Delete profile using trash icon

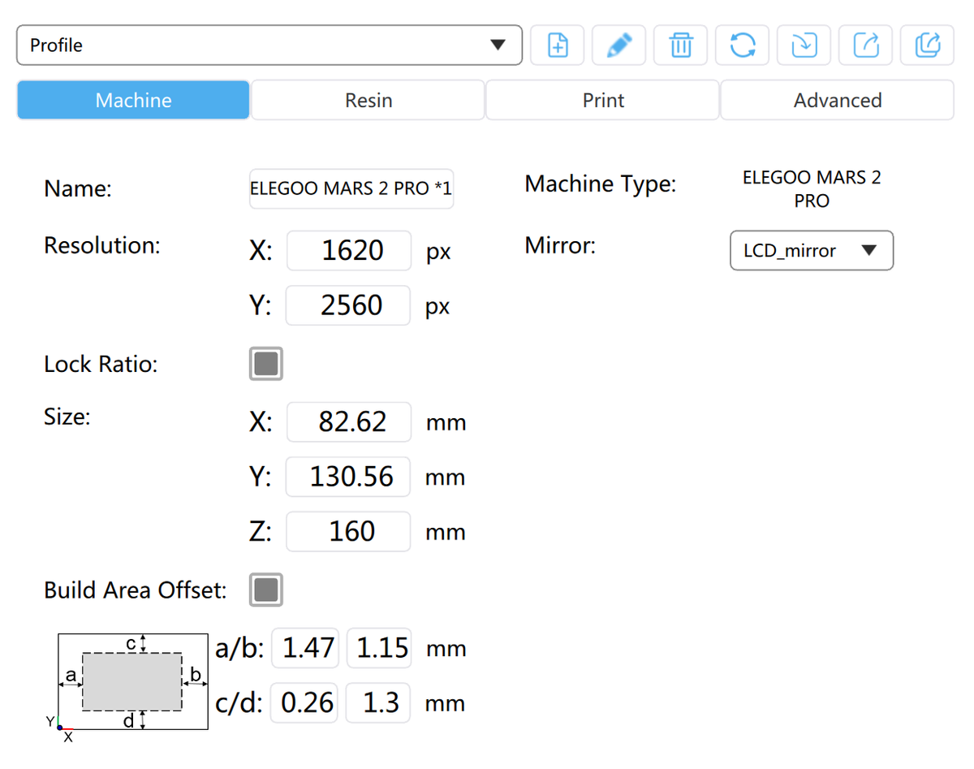pyautogui.click(x=681, y=45)
